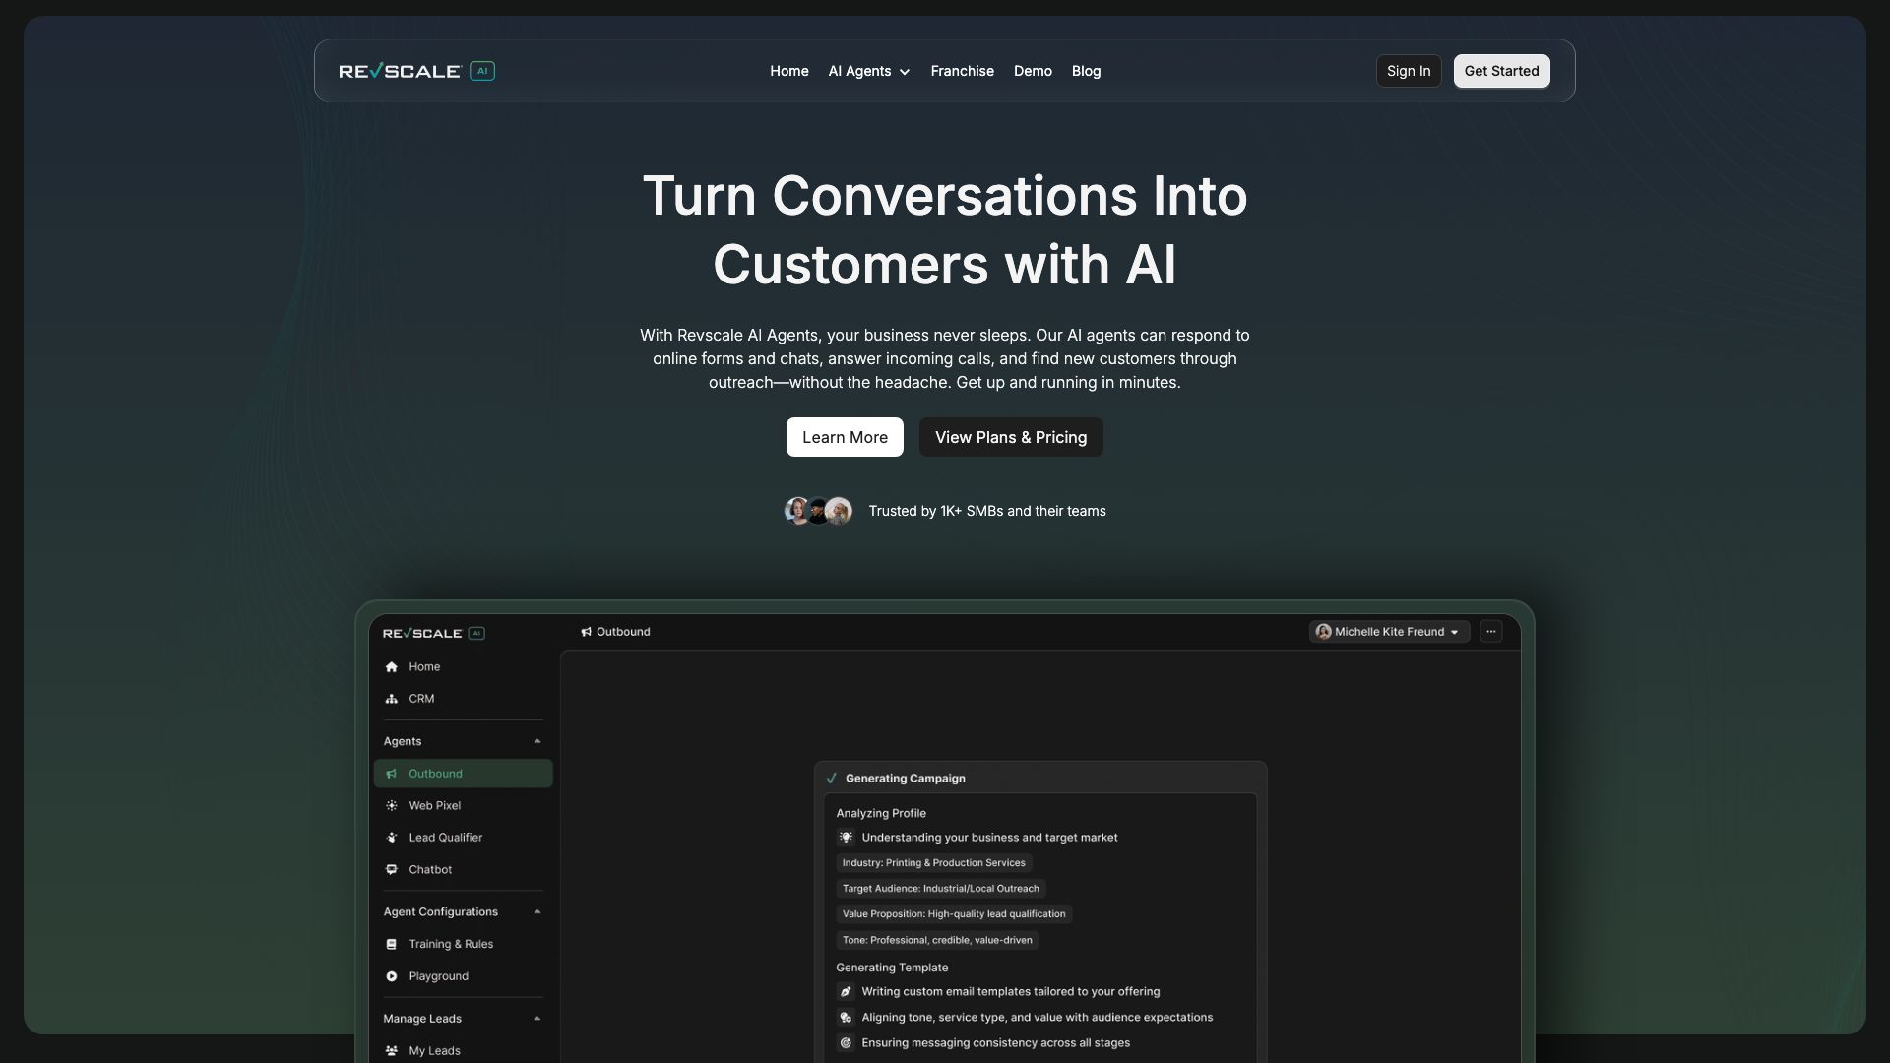Click the Get Started button
The image size is (1890, 1063).
pyautogui.click(x=1500, y=71)
